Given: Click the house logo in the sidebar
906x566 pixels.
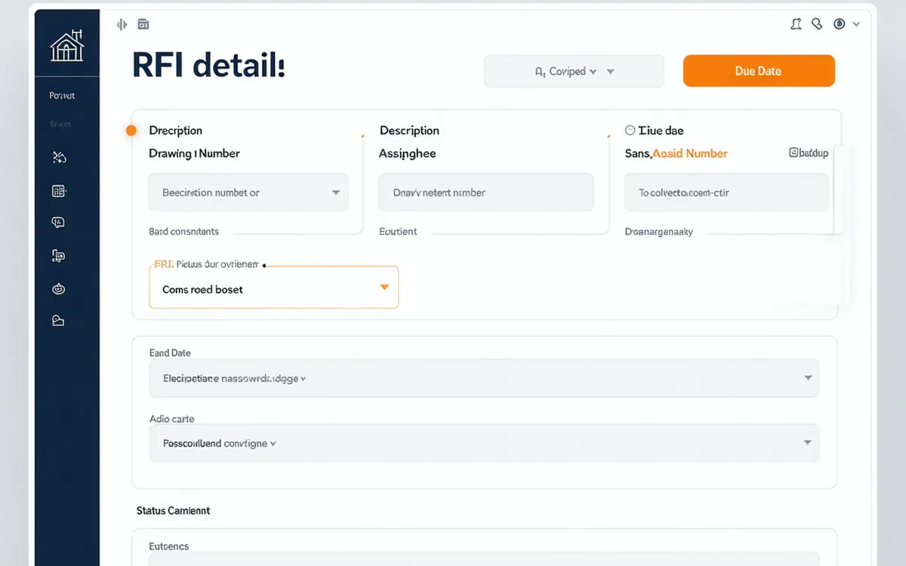Looking at the screenshot, I should (x=66, y=47).
